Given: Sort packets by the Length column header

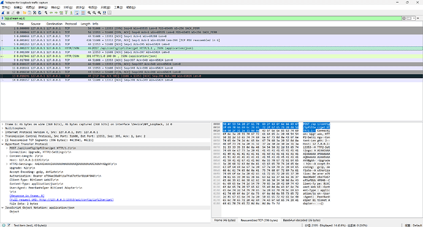Looking at the screenshot, I should pyautogui.click(x=85, y=24).
